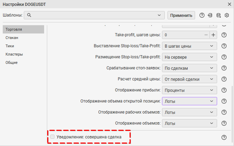Open the Кластеры settings section
Screen dimensions: 234x146
[x=14, y=54]
